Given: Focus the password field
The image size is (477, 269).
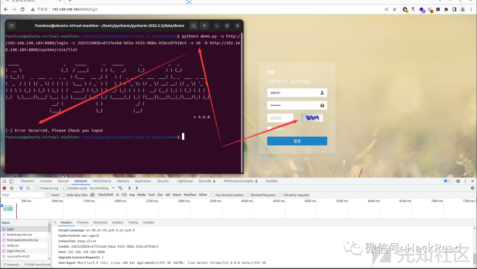Looking at the screenshot, I should pos(297,105).
